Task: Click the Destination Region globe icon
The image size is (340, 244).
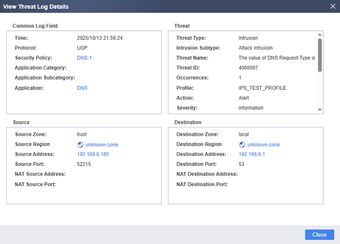Action: pos(242,145)
